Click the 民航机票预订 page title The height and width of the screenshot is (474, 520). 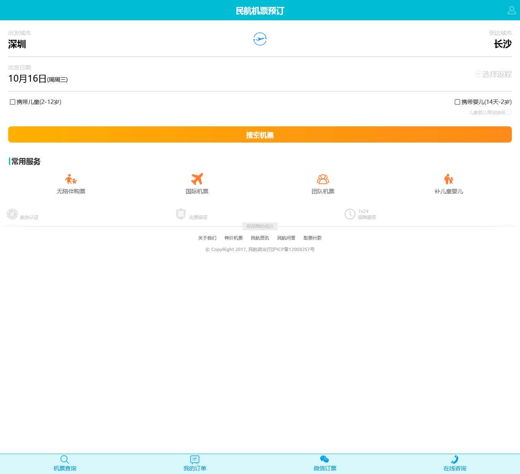coord(260,11)
